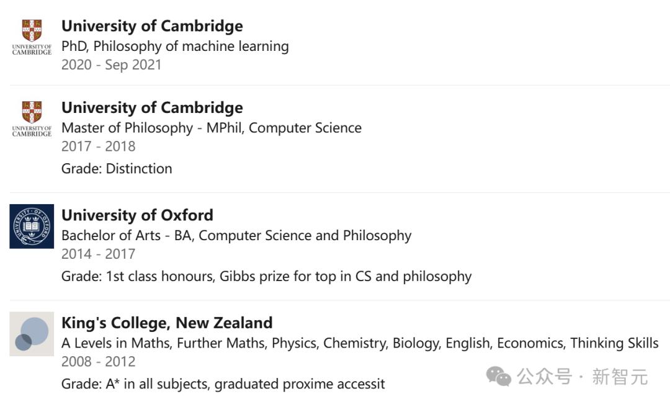
Task: Click the PhD, Philosophy of machine learning text
Action: tap(175, 46)
